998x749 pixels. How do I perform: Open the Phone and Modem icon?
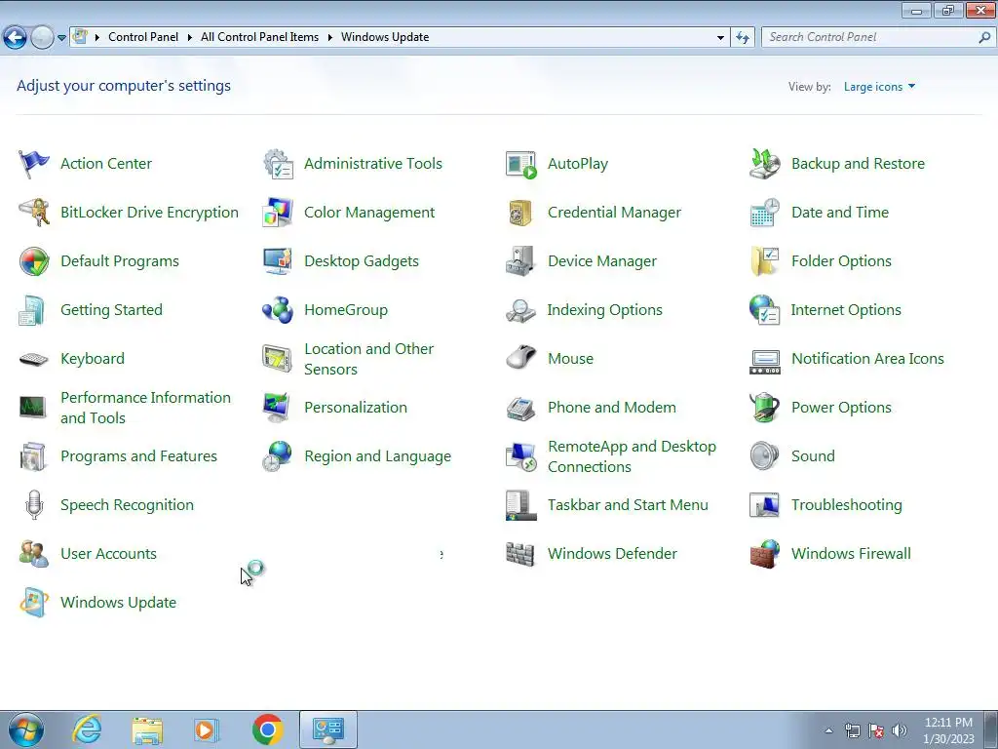(521, 408)
